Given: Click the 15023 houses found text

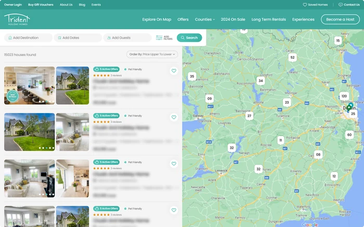Looking at the screenshot, I should click(20, 54).
